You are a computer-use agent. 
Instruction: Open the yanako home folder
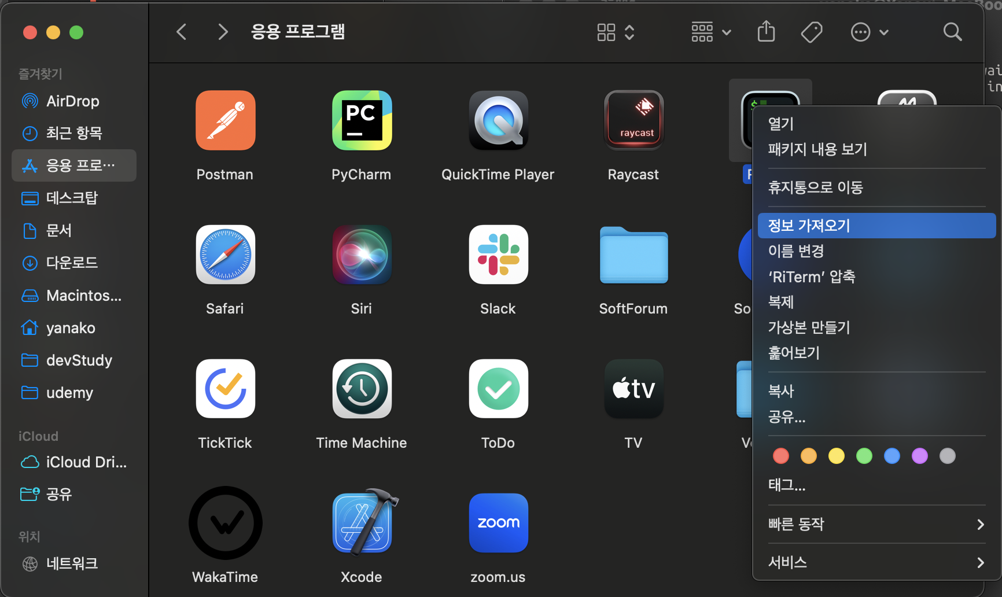pyautogui.click(x=74, y=328)
